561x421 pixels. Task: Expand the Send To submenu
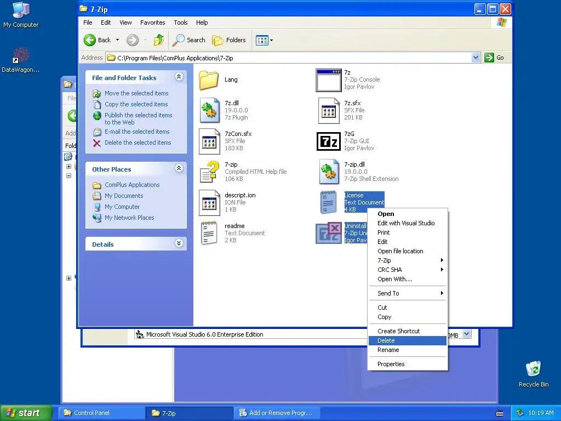pos(408,293)
